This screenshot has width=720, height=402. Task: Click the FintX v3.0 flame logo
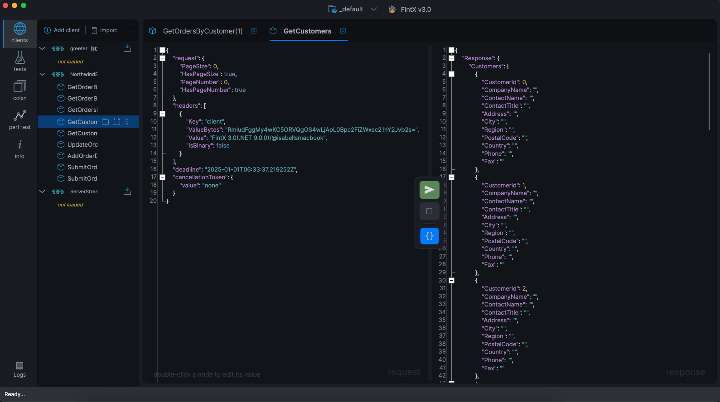pos(392,9)
